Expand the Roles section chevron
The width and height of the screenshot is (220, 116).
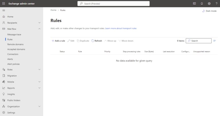[40, 69]
